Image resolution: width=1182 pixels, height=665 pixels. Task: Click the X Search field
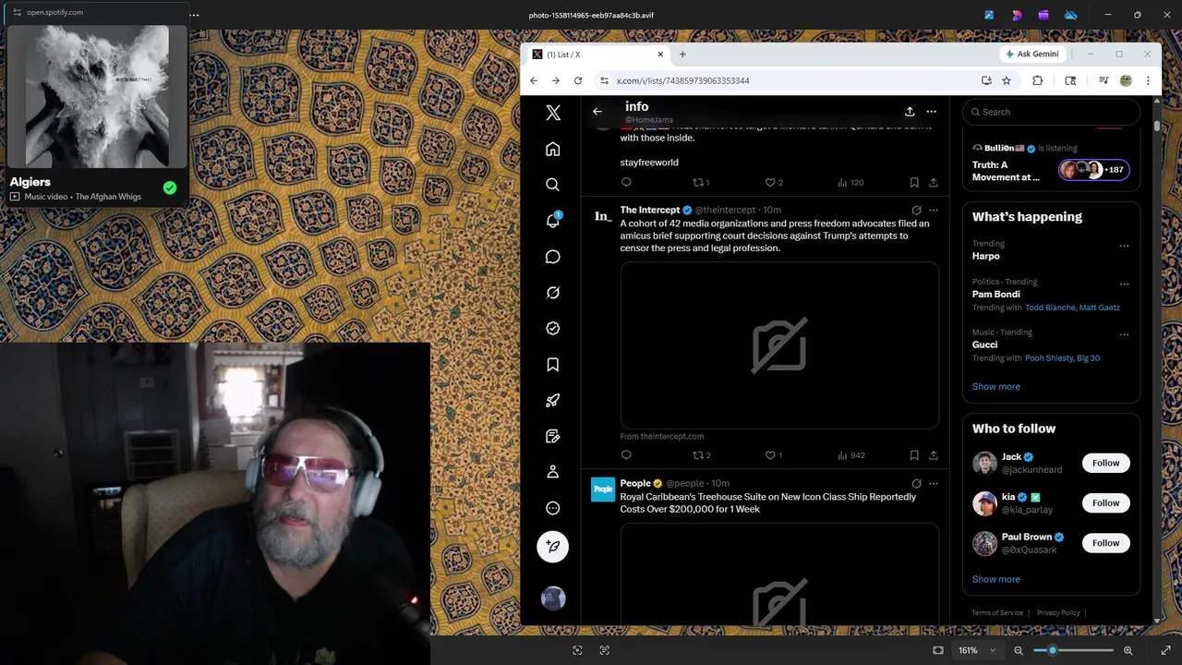coord(1052,112)
